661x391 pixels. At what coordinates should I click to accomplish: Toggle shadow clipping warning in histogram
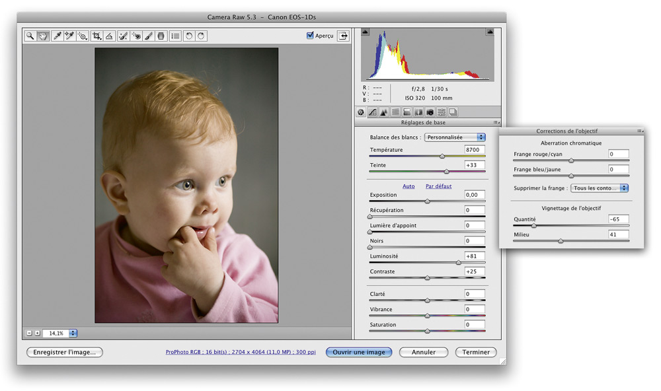pos(365,32)
